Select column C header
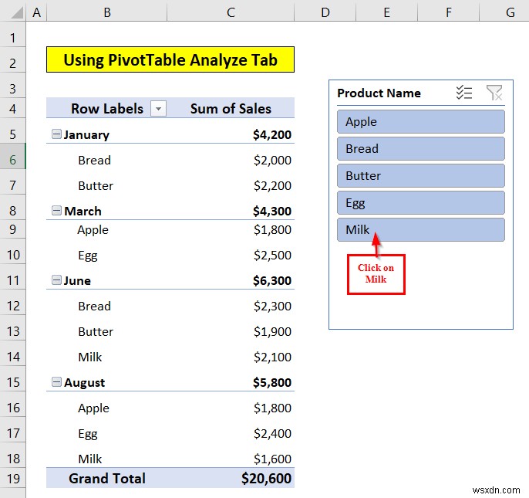 (231, 12)
